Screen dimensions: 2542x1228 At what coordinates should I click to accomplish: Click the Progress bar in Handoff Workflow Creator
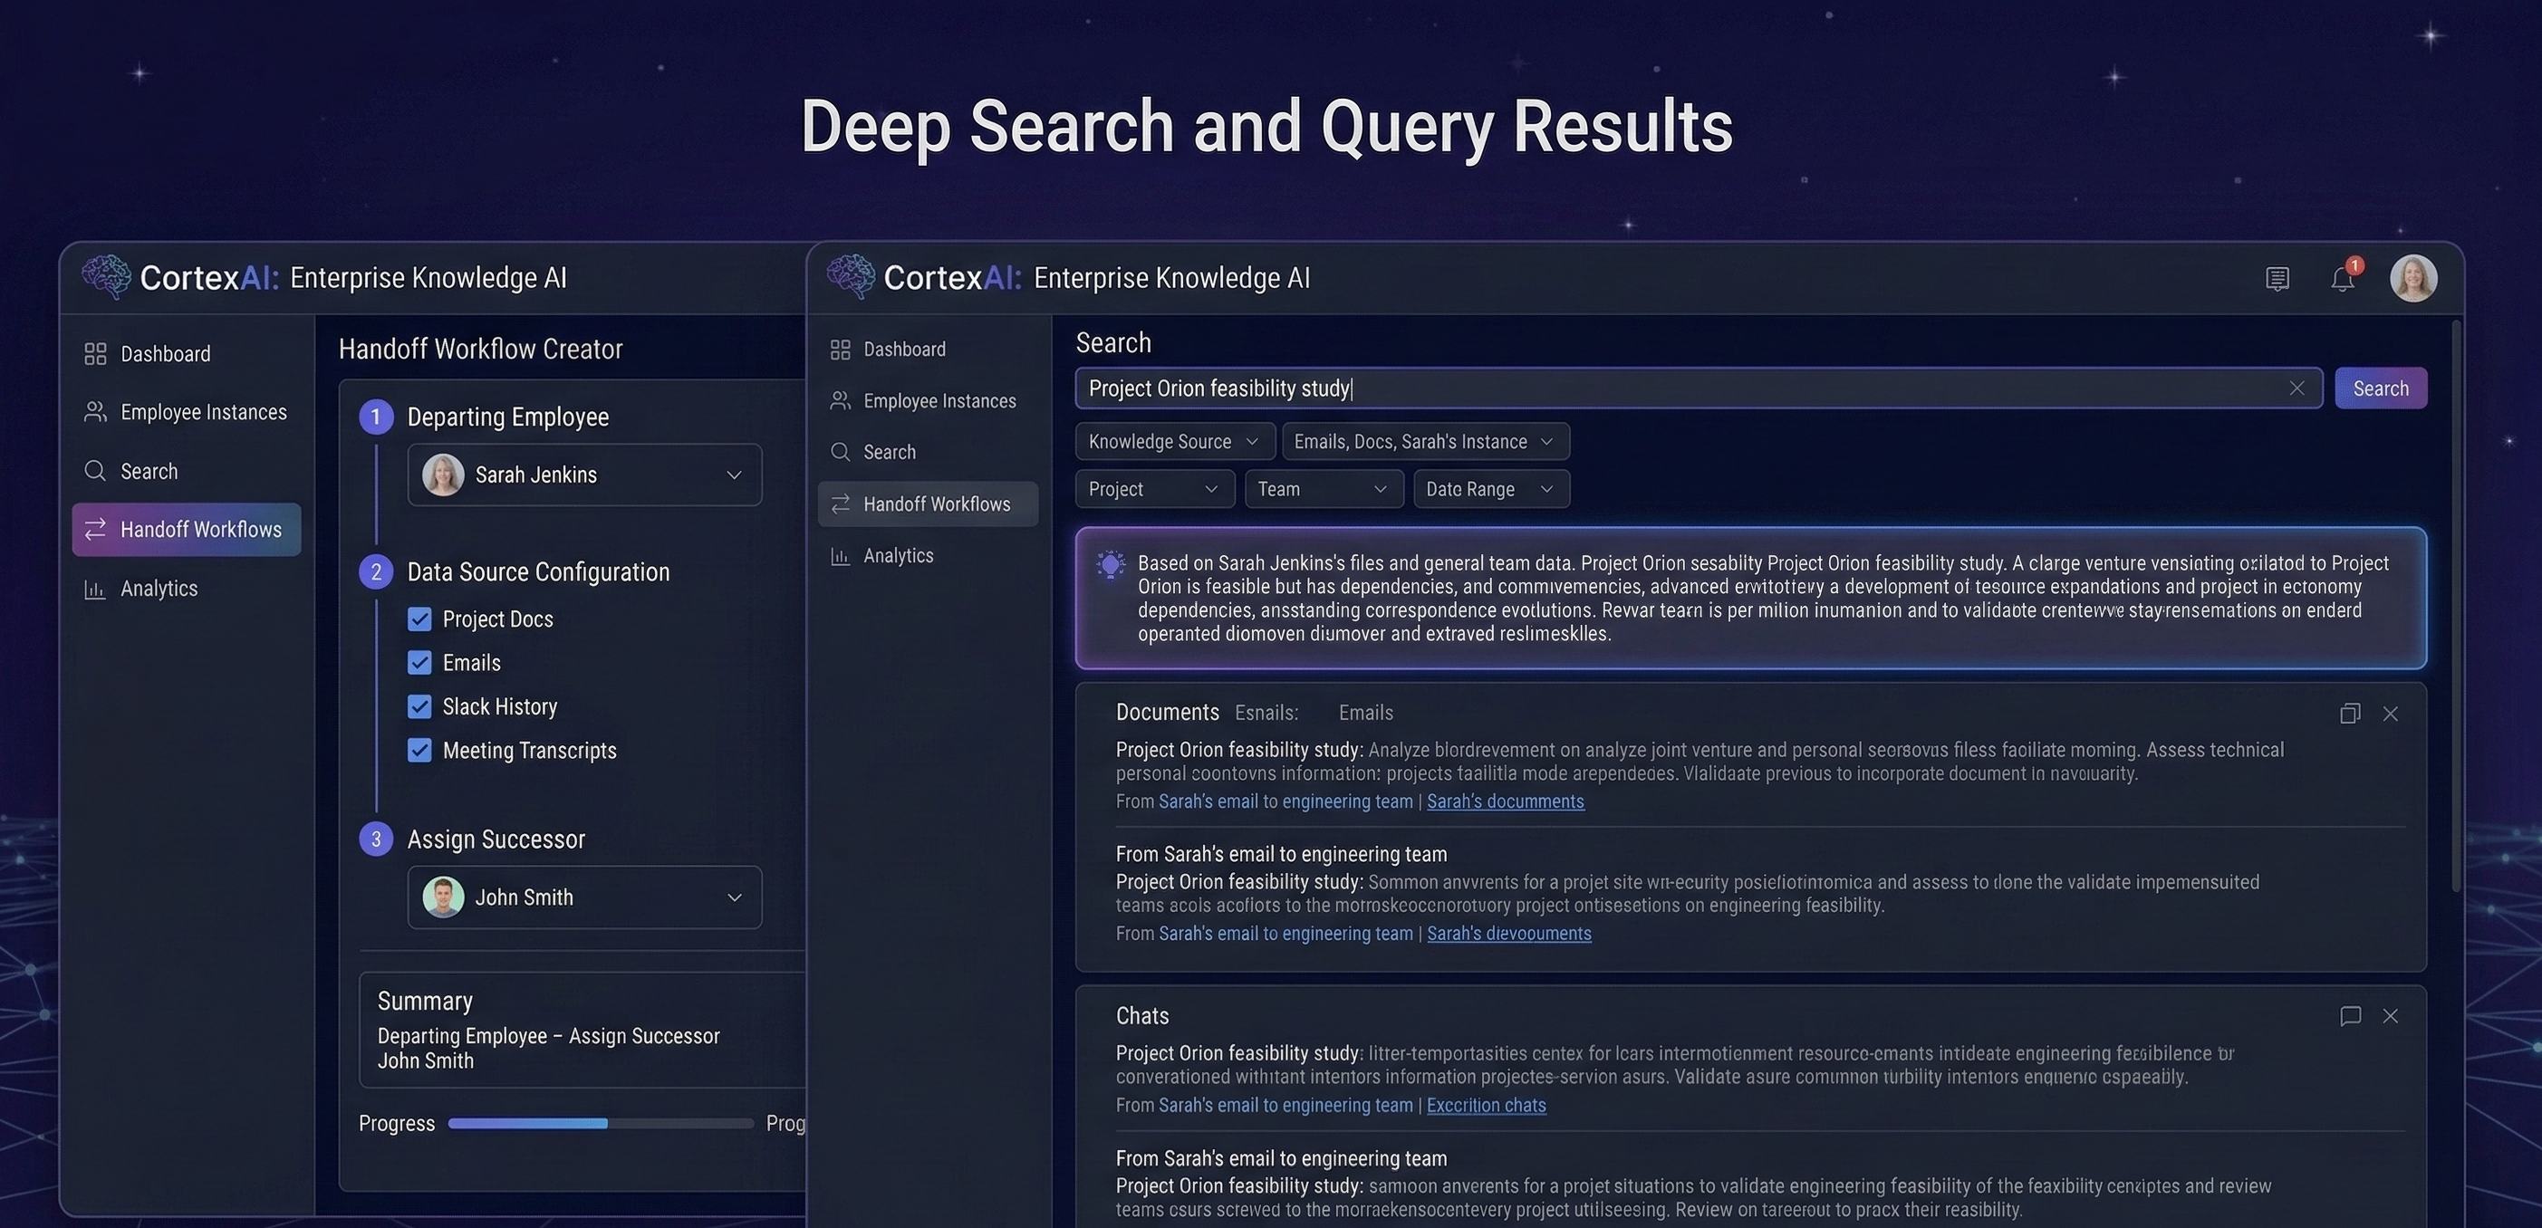pos(600,1122)
